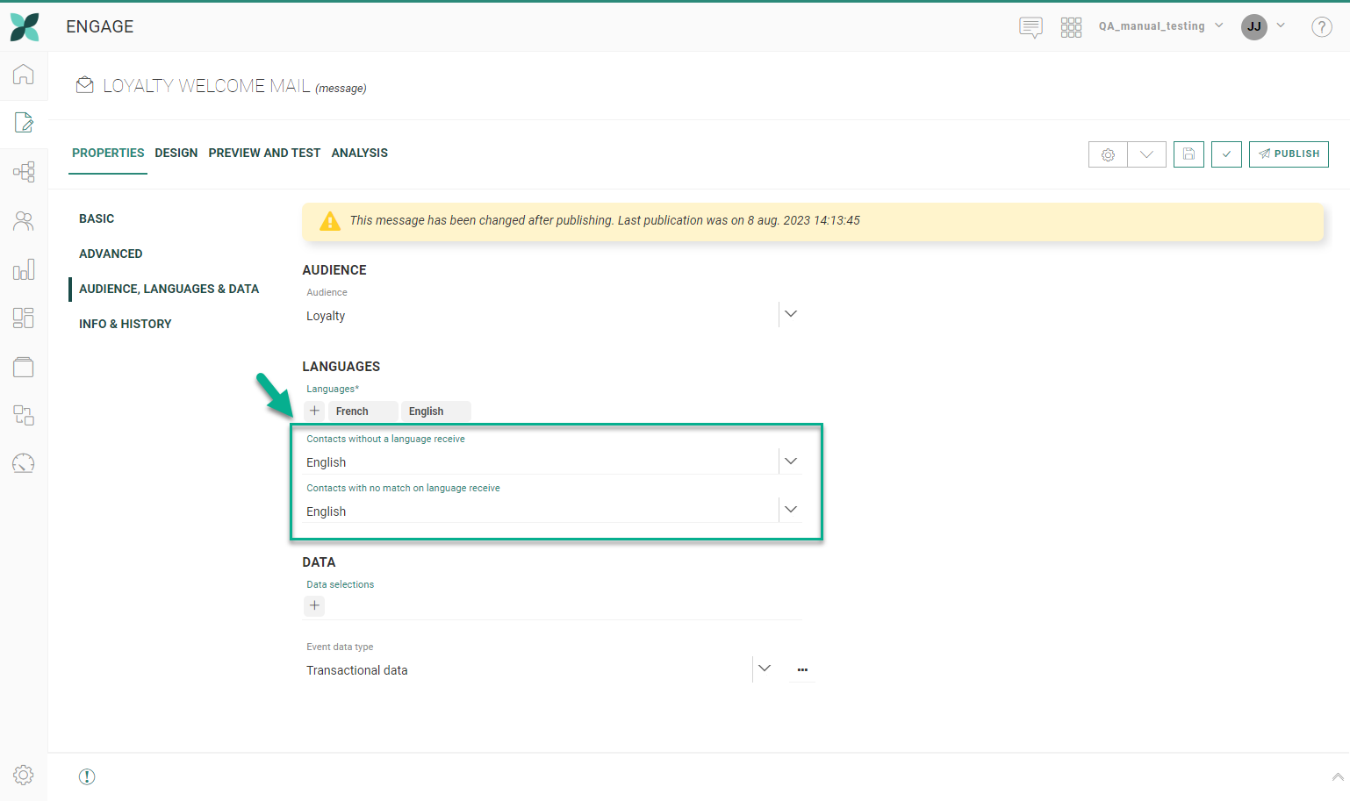The height and width of the screenshot is (801, 1350).
Task: Open the settings gear at sidebar bottom
Action: [x=24, y=775]
